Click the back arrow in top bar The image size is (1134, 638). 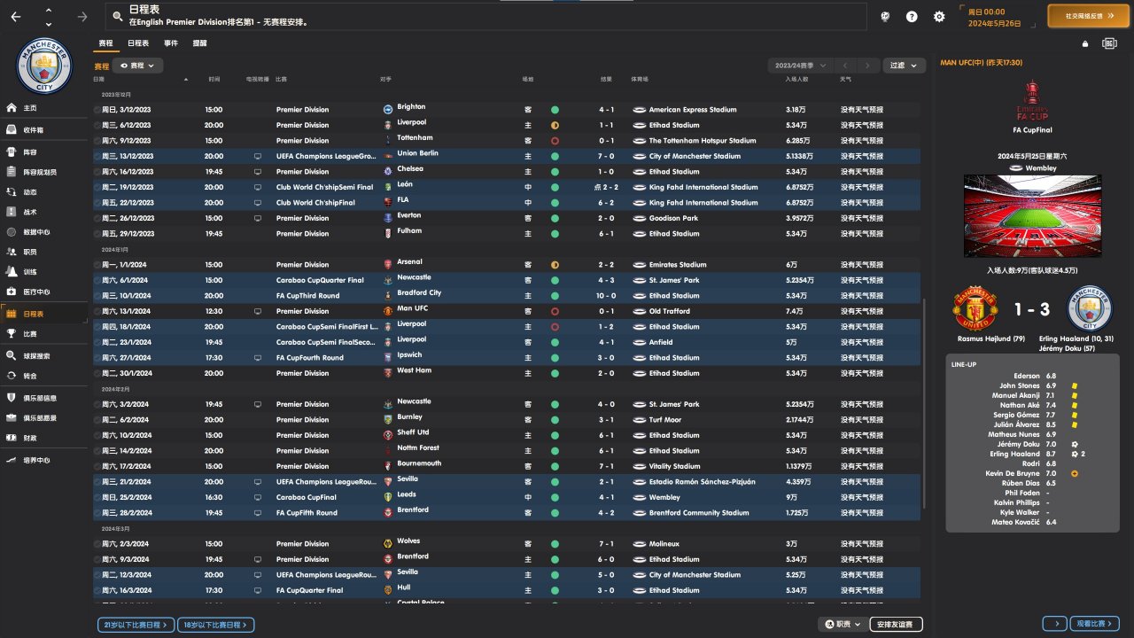(x=15, y=17)
